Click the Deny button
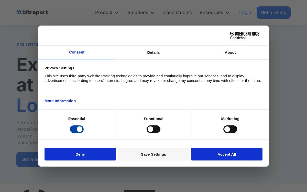 coord(80,154)
